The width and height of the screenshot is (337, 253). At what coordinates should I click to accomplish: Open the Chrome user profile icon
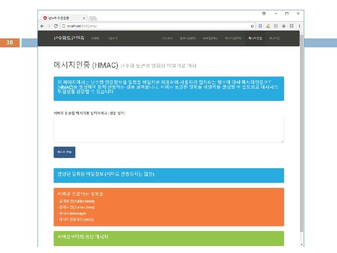[264, 13]
